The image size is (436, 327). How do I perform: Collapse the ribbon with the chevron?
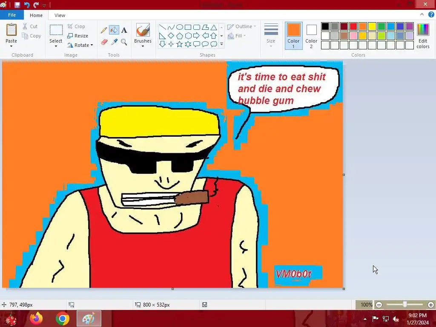(422, 14)
